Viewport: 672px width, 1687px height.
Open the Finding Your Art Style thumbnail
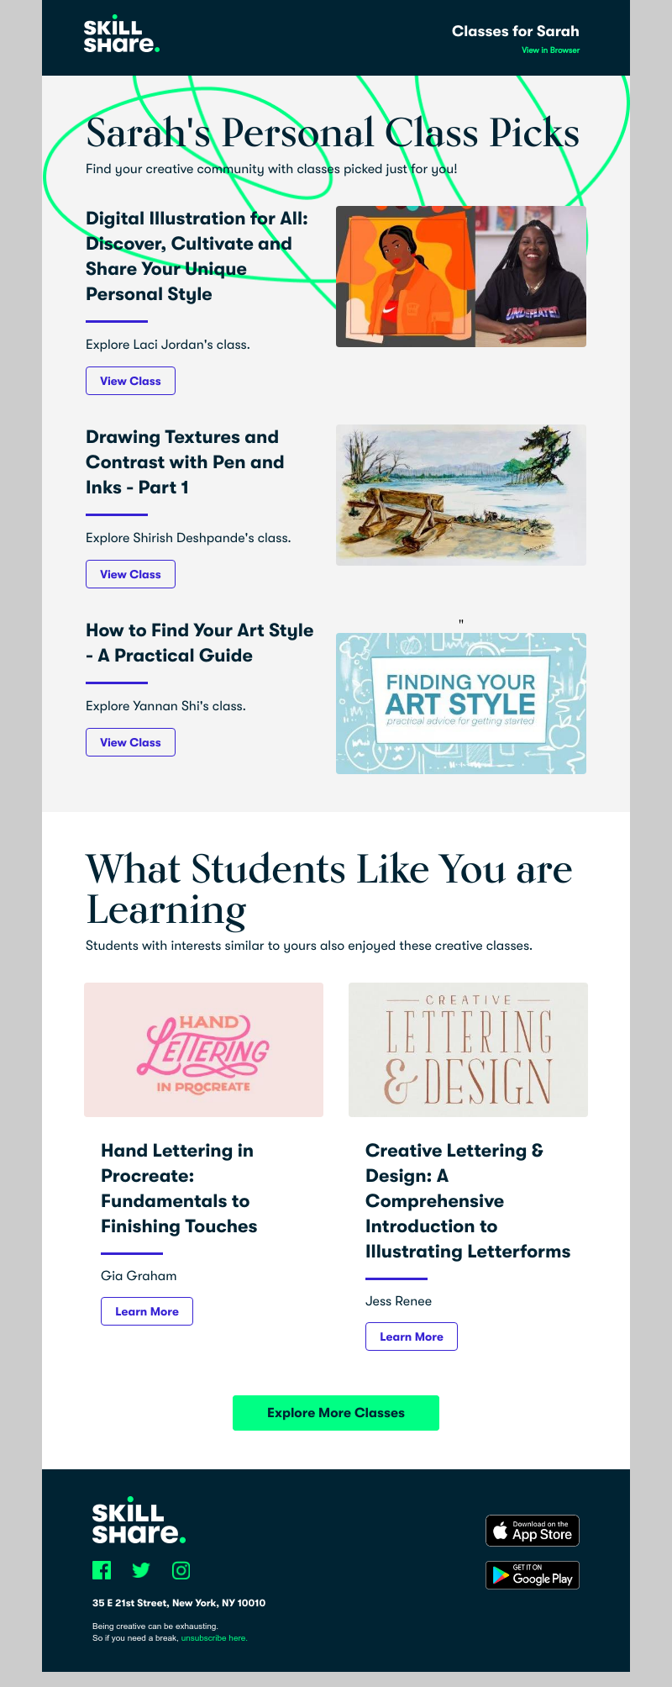tap(461, 704)
